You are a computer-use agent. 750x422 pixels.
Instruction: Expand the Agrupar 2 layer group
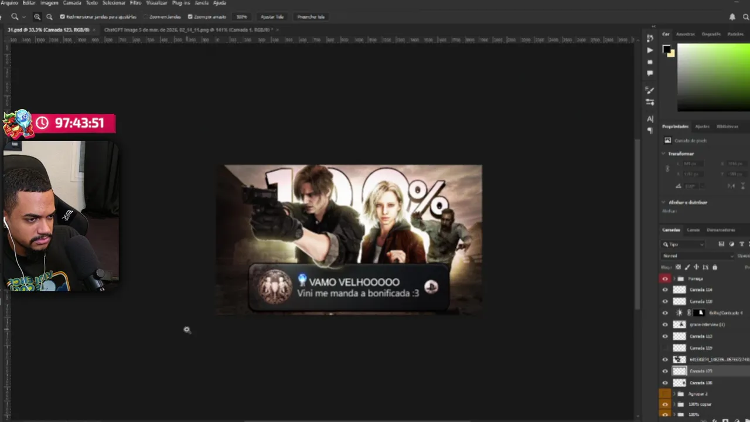(674, 394)
